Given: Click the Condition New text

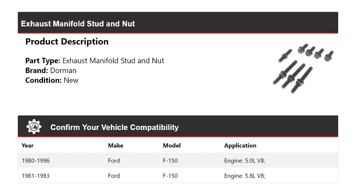Looking at the screenshot, I should [52, 80].
